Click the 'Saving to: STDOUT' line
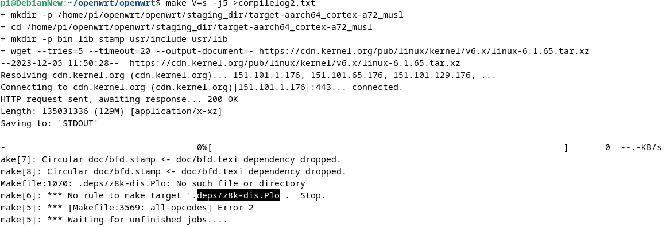 click(49, 124)
